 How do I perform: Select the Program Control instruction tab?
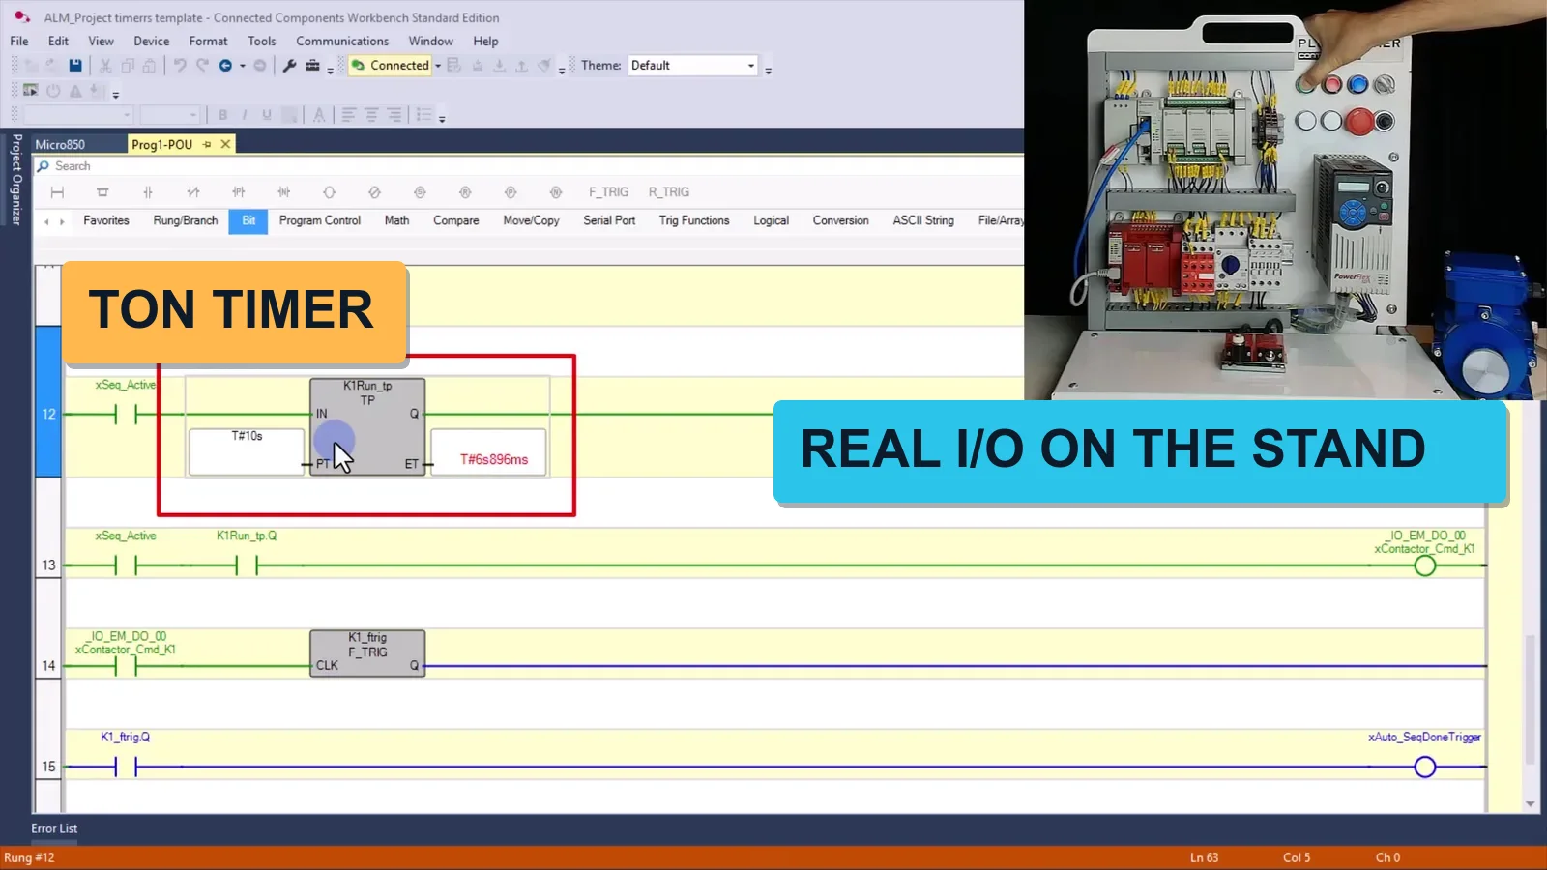tap(320, 220)
